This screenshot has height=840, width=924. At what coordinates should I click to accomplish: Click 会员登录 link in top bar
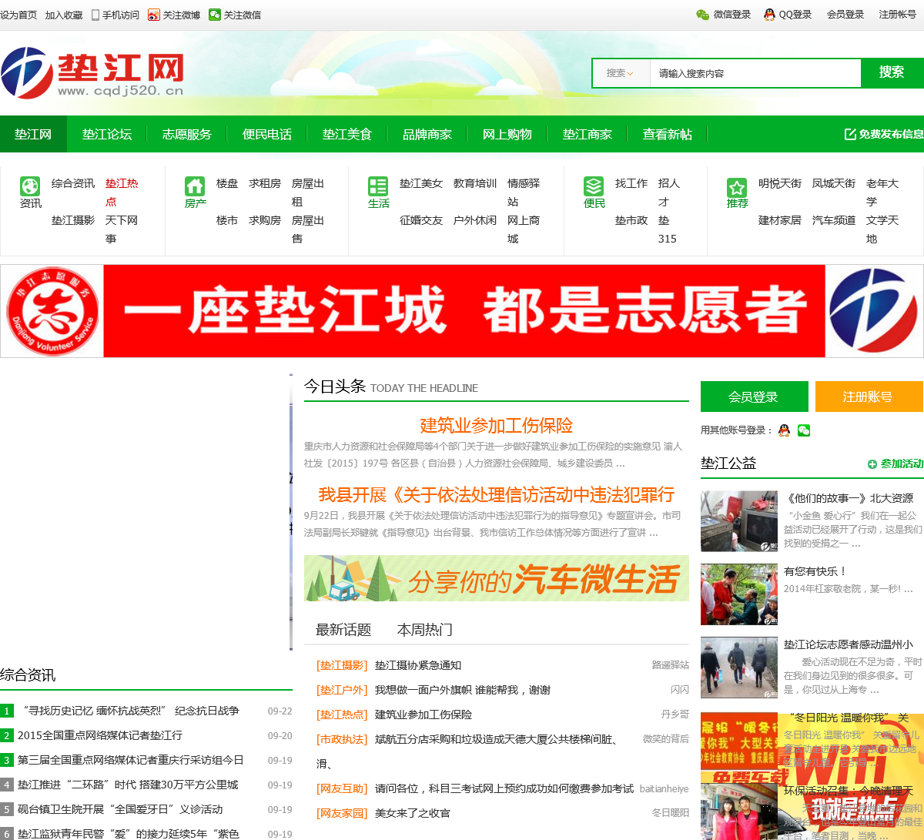point(845,15)
